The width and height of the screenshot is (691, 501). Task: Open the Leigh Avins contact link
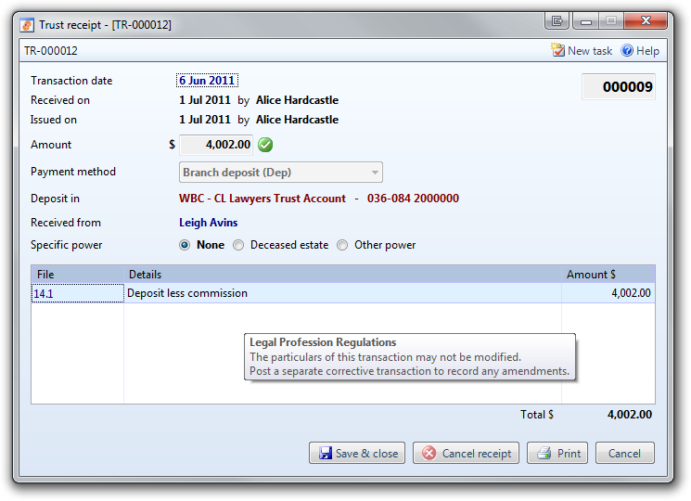coord(208,223)
